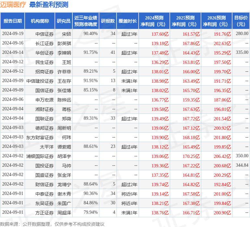Click researcher 王在存
The width and height of the screenshot is (250, 227).
pos(64,81)
